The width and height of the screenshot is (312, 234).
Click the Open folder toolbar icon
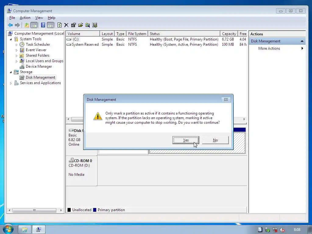coord(80,25)
